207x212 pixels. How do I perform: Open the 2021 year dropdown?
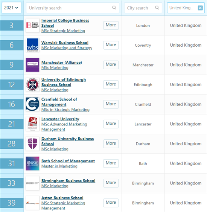point(12,8)
